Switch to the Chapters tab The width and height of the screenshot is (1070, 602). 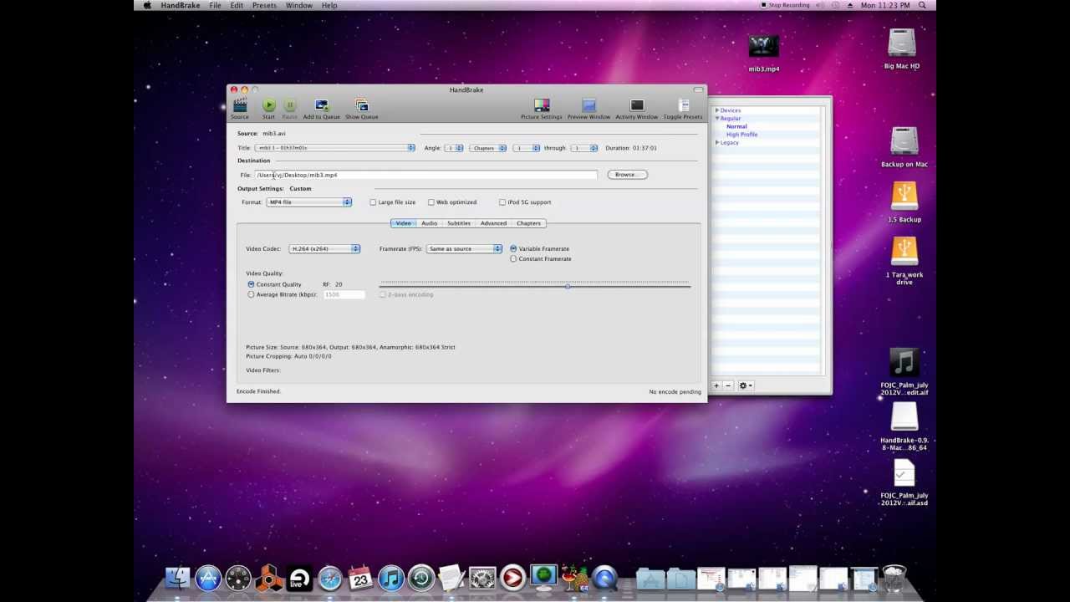(528, 223)
